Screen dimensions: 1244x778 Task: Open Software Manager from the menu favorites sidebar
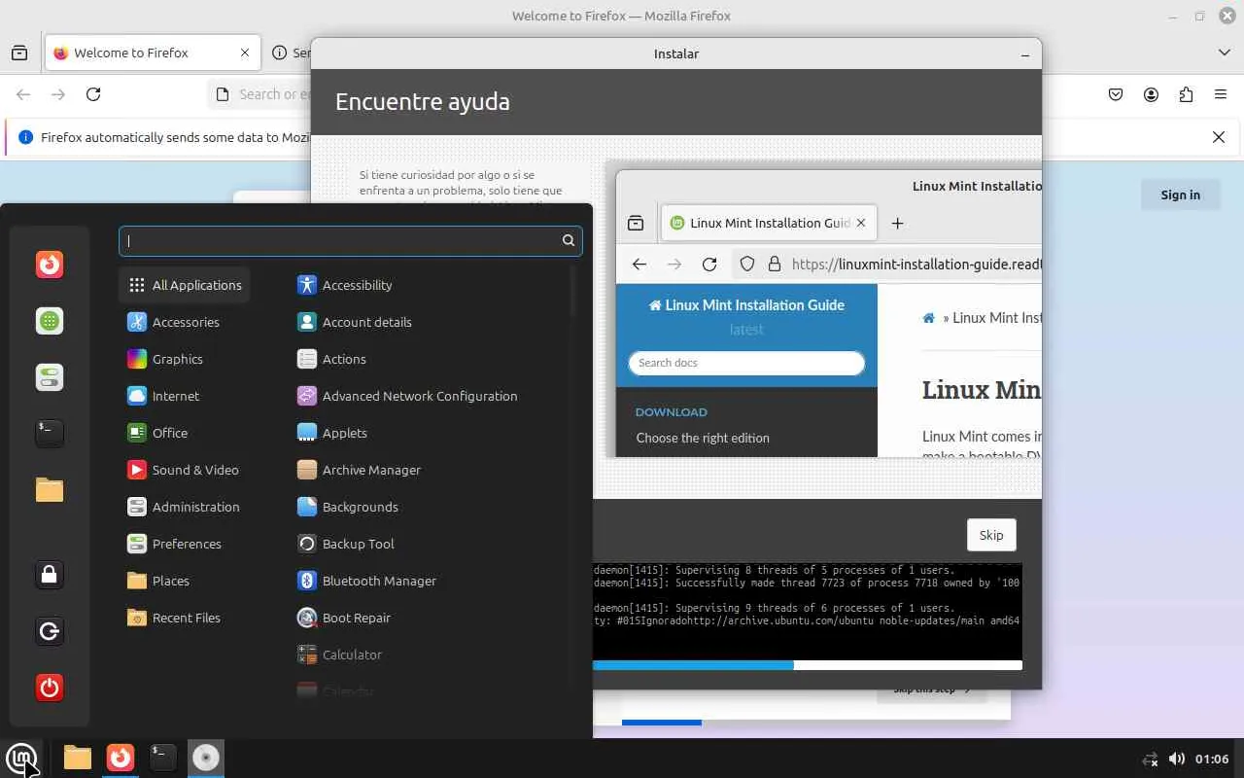click(x=50, y=321)
